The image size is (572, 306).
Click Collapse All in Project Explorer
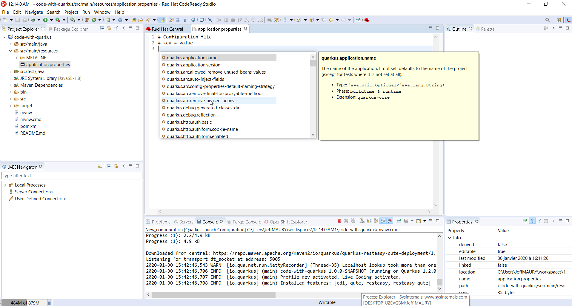102,28
